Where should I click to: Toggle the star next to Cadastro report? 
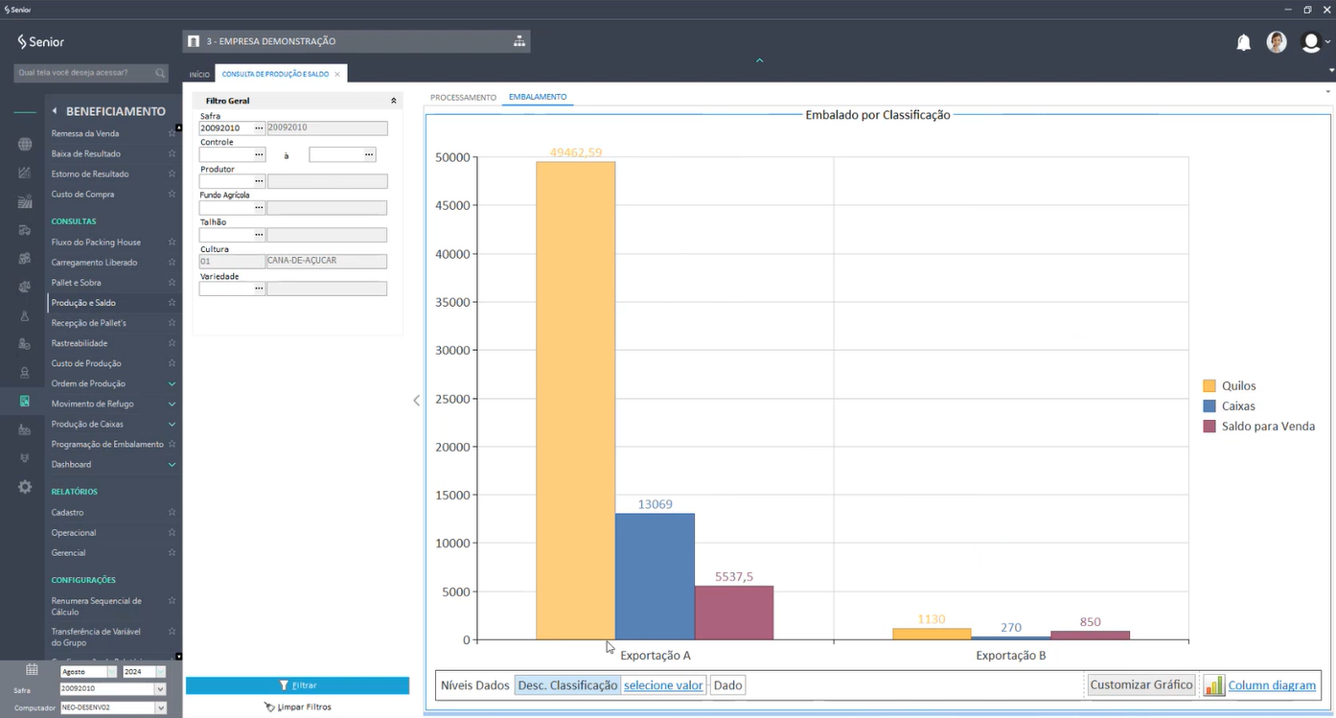(x=172, y=513)
